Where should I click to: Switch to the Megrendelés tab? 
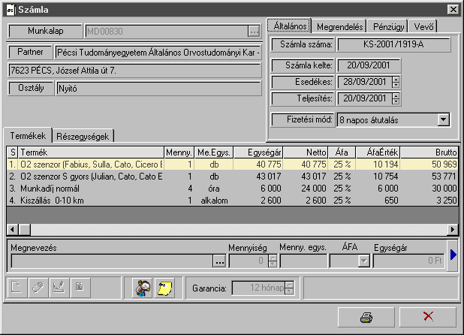click(x=339, y=26)
